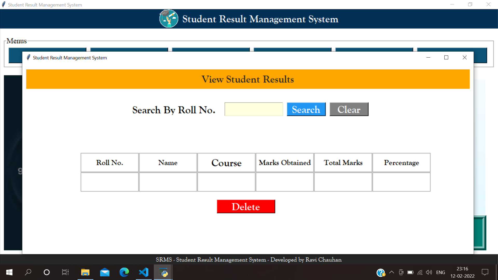Open Action Center from the system tray
The width and height of the screenshot is (498, 280).
click(485, 272)
